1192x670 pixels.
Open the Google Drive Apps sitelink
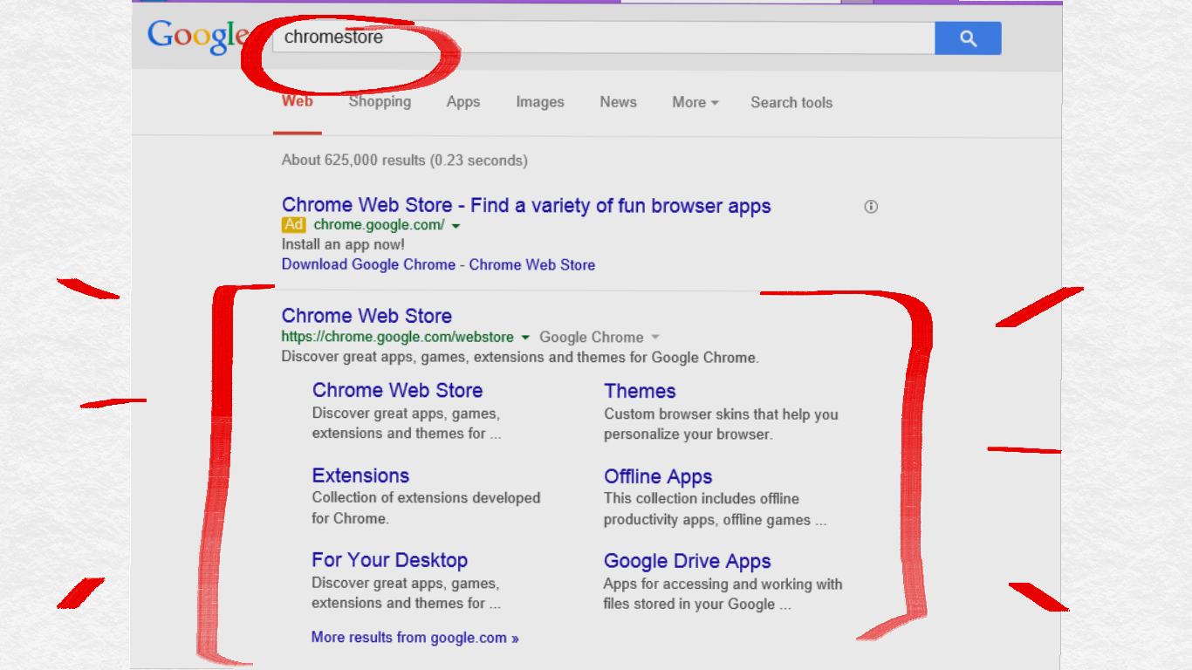pos(687,561)
